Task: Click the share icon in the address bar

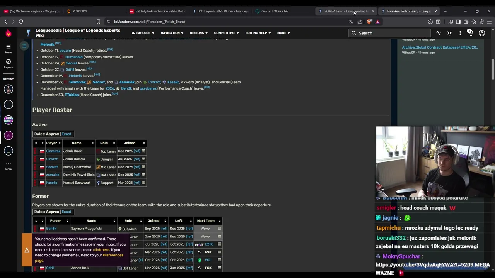Action: (360, 22)
